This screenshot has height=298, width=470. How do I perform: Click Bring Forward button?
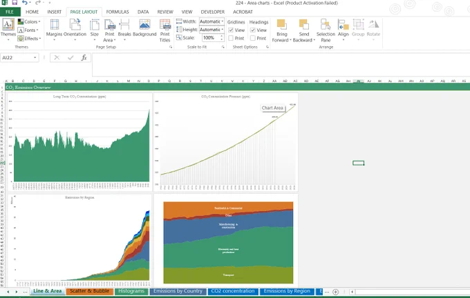point(281,30)
